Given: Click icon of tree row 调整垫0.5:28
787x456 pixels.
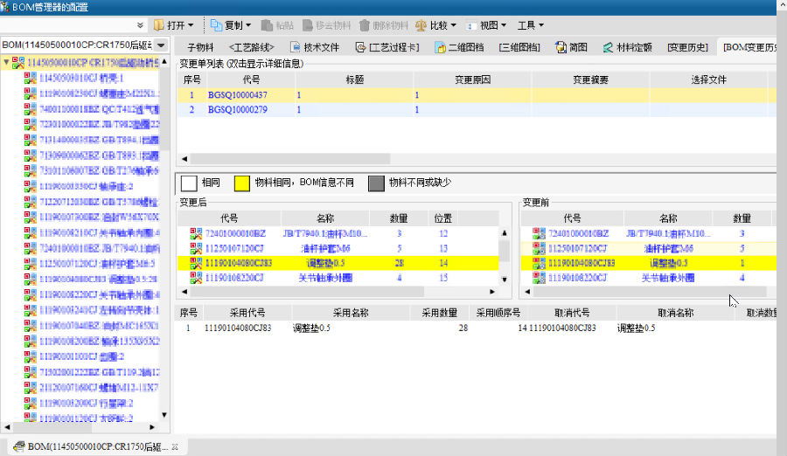Looking at the screenshot, I should (30, 279).
